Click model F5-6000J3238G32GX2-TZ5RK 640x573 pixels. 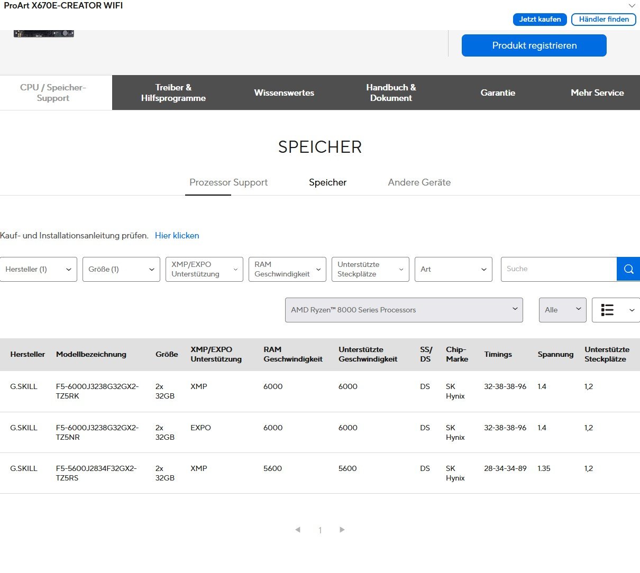click(x=97, y=391)
